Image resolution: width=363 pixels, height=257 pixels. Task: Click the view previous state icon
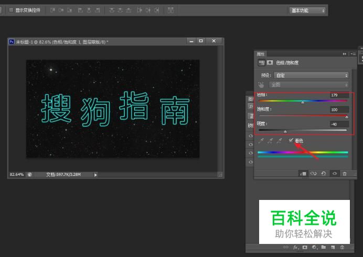point(314,173)
